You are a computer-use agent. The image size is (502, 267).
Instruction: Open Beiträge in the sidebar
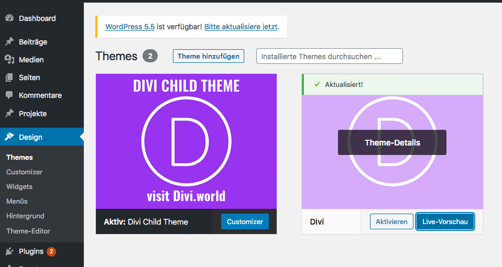(x=41, y=41)
